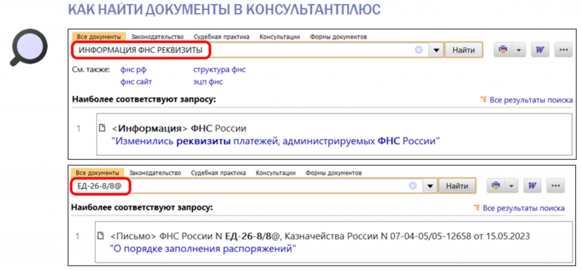Switch to the lower Законодательство tab
581x270 pixels.
pyautogui.click(x=155, y=173)
